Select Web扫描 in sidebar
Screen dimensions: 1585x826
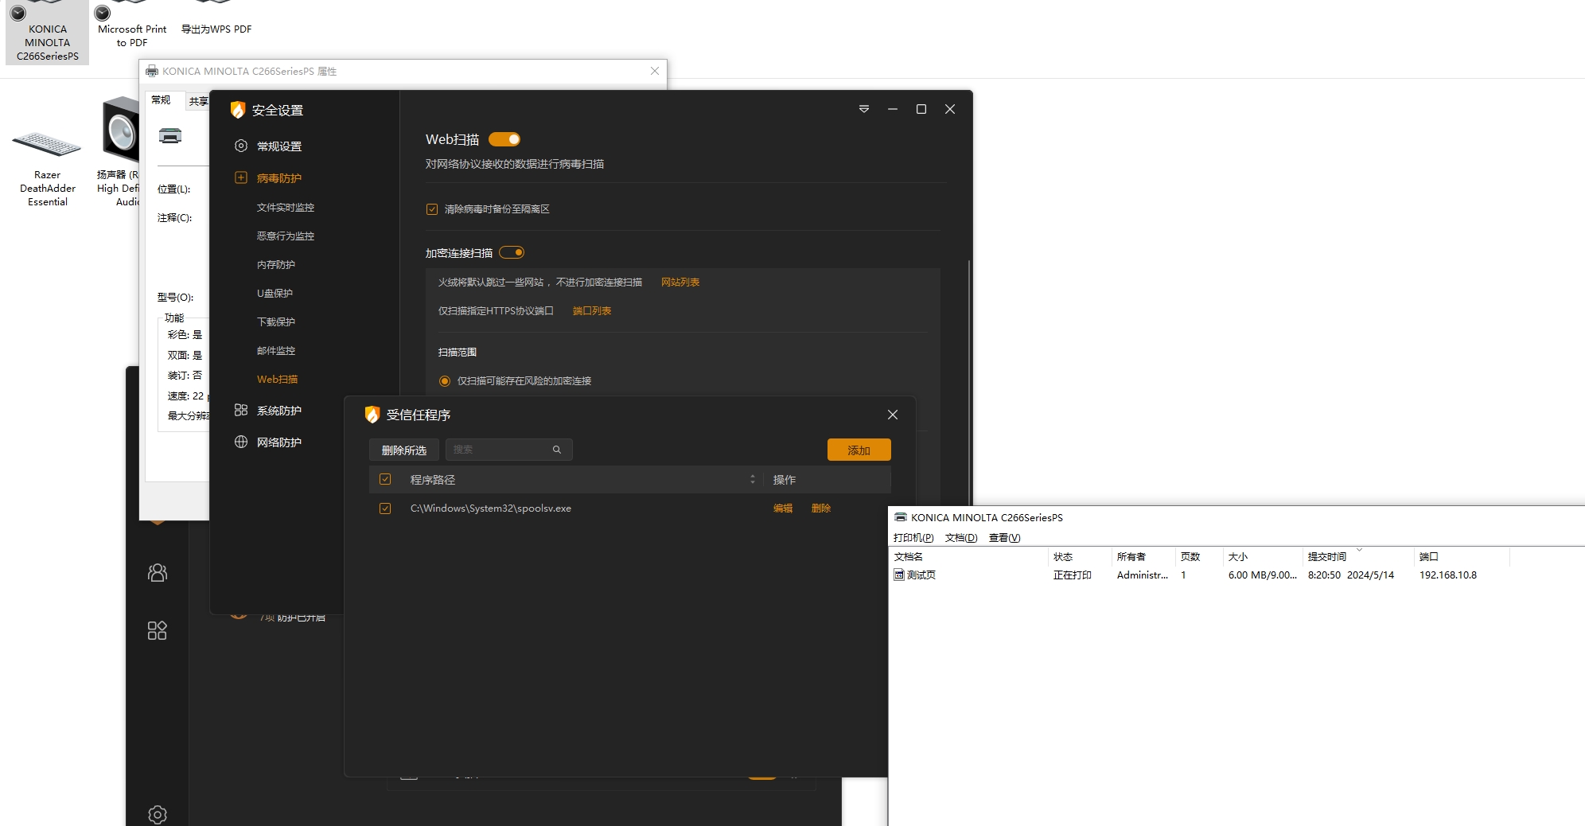coord(278,380)
